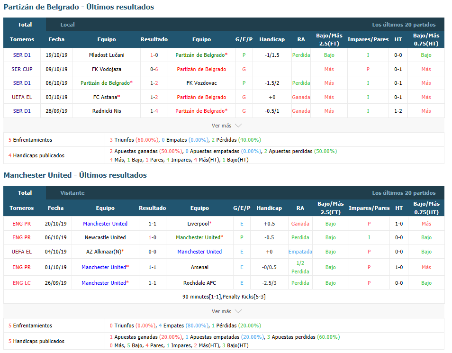The image size is (452, 353).
Task: Click UEFA EL in the FC Astana row
Action: click(22, 97)
